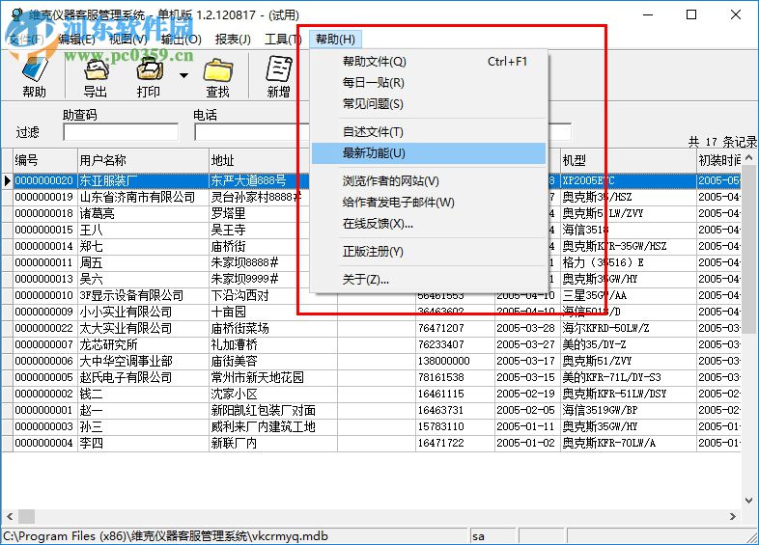Click address cell 威利来厂内建筑工地

(x=273, y=427)
